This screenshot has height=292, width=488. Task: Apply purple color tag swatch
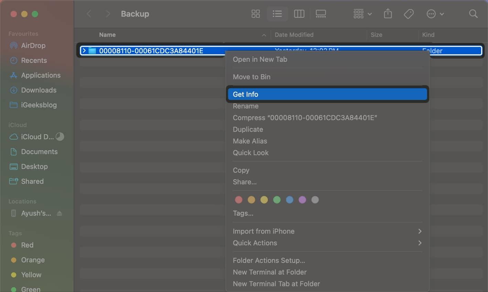[302, 200]
